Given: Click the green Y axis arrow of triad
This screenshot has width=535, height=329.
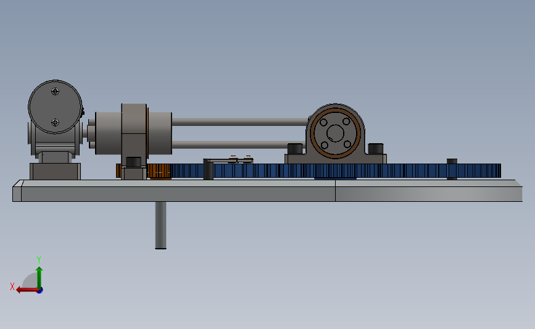Looking at the screenshot, I should (x=39, y=278).
